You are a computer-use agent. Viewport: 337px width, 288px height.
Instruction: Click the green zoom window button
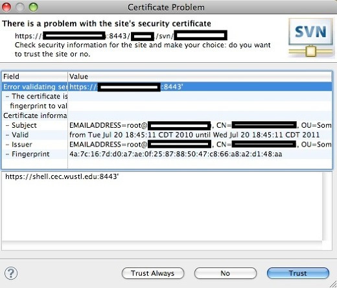[33, 7]
